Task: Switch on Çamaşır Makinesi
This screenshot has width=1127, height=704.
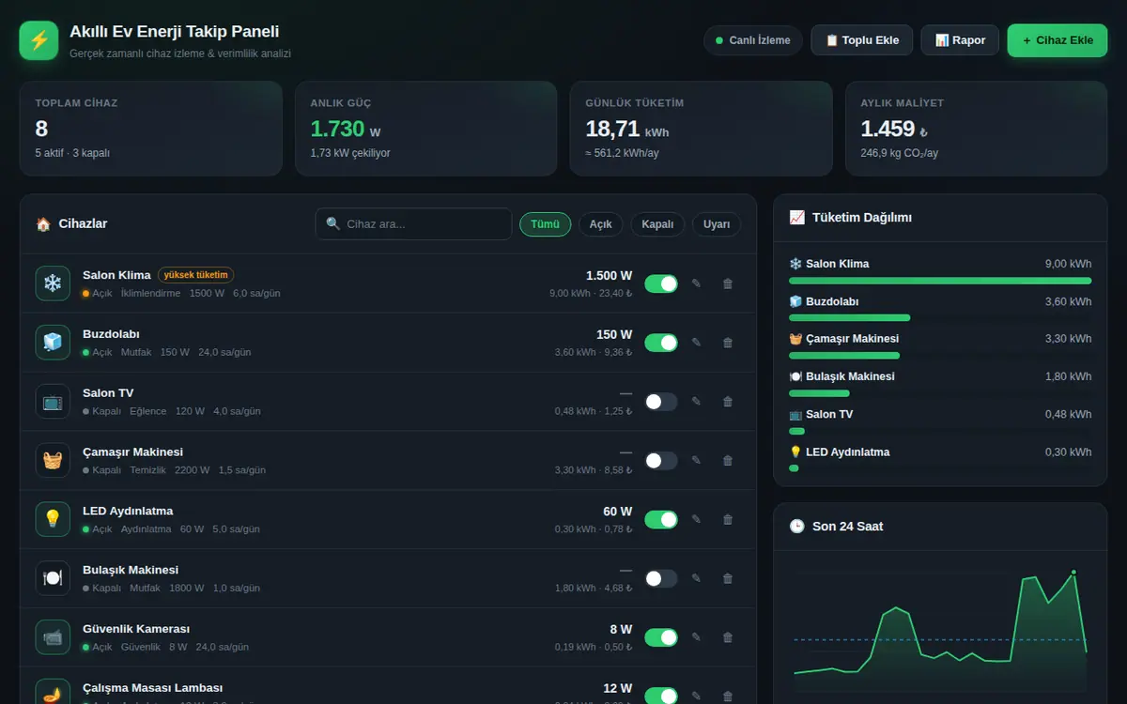Action: (x=661, y=460)
